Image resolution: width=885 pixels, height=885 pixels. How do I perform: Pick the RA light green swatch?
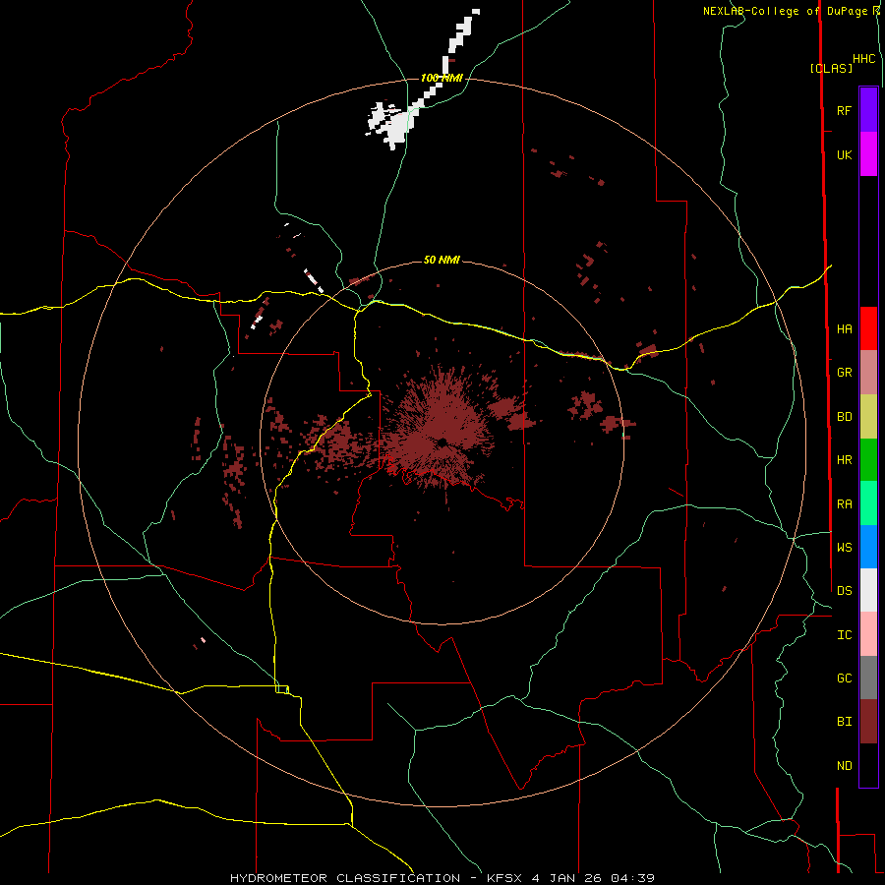click(x=868, y=503)
